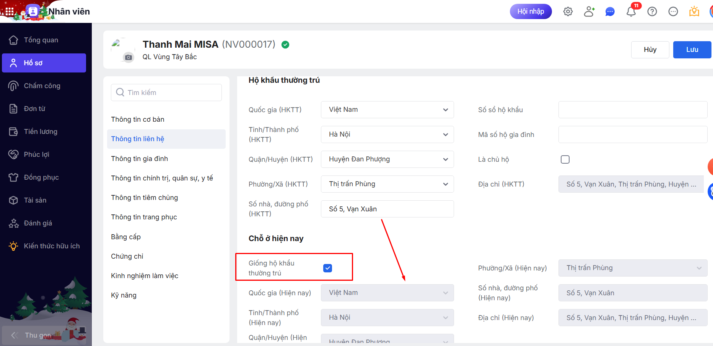The height and width of the screenshot is (346, 713).
Task: Expand the Phường/Xã (HKTT) dropdown
Action: pyautogui.click(x=387, y=184)
